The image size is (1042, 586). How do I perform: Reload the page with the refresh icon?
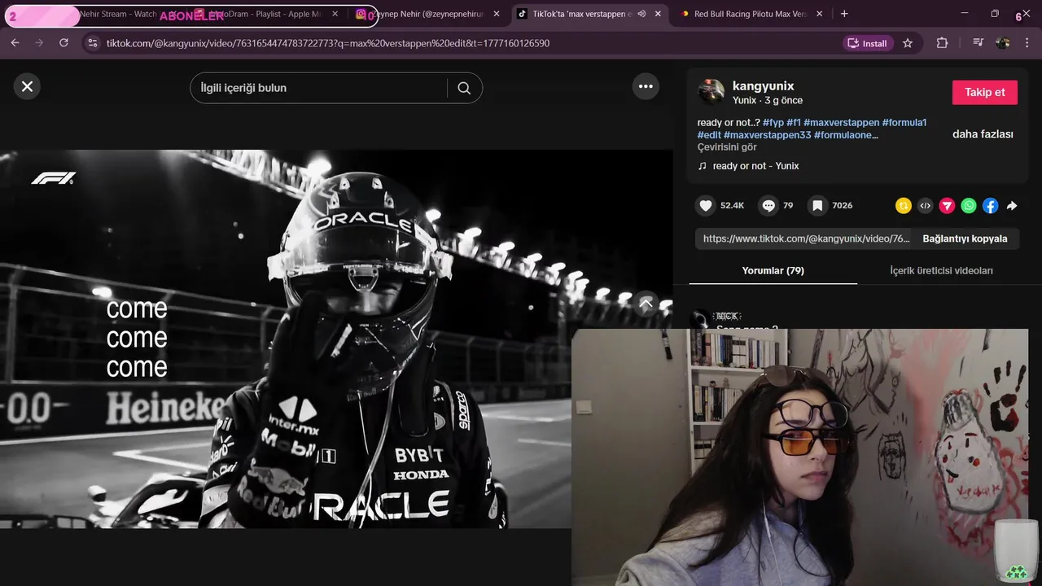point(63,42)
